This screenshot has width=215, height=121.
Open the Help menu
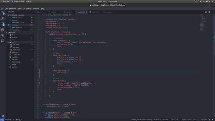pos(42,9)
